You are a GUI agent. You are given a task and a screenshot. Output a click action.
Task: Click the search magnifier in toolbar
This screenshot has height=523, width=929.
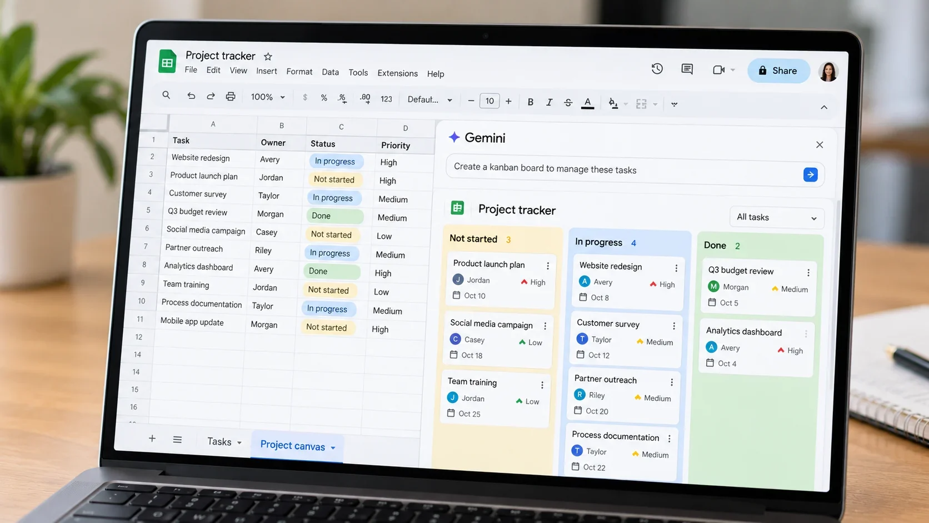[x=166, y=95]
